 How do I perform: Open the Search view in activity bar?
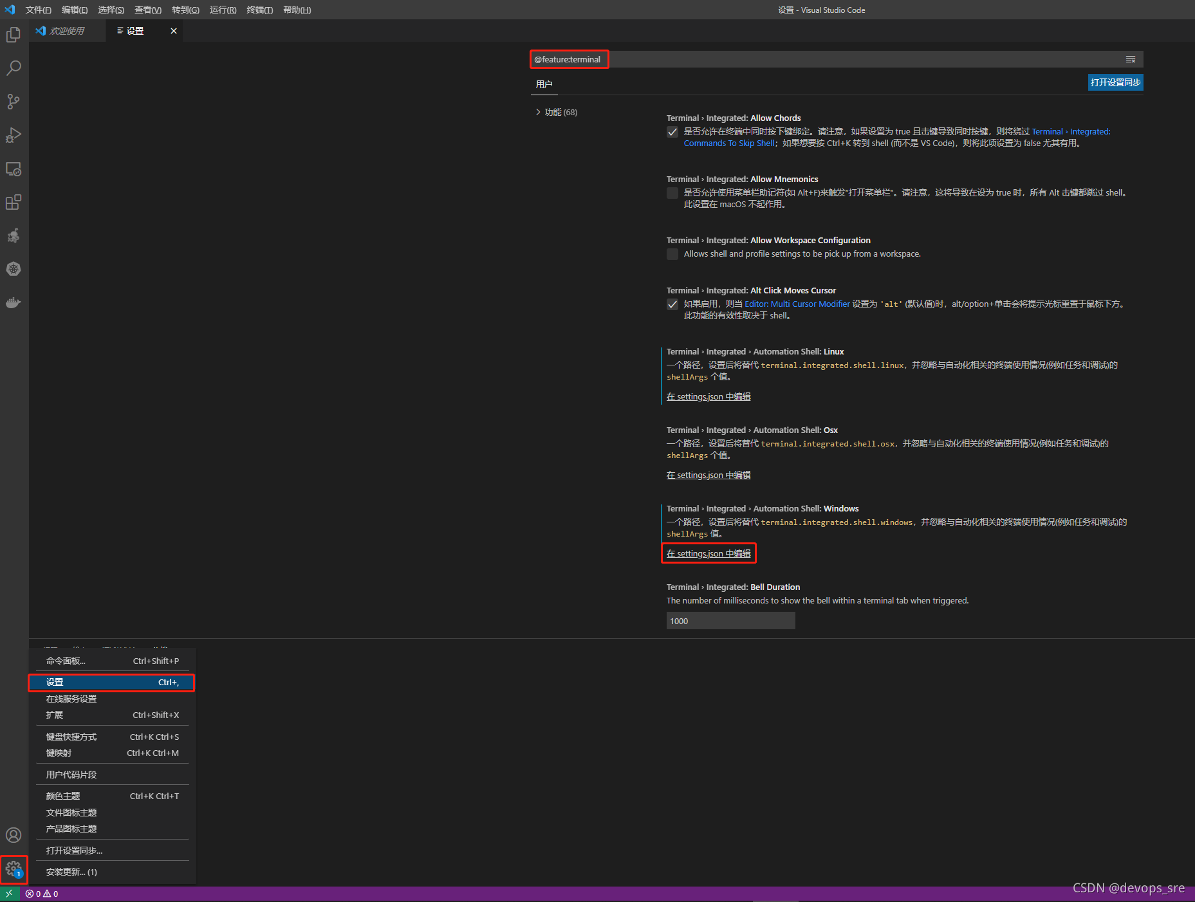pos(14,68)
